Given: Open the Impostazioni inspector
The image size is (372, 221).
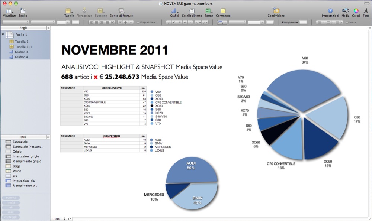Looking at the screenshot, I should point(330,11).
